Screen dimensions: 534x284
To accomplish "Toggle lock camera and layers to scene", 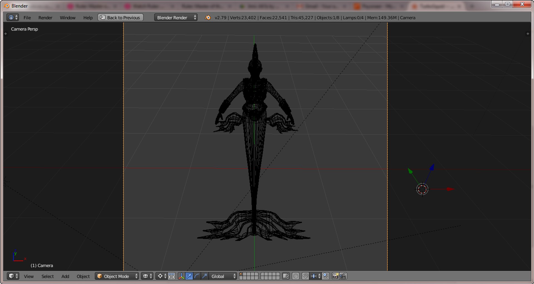I will [286, 276].
